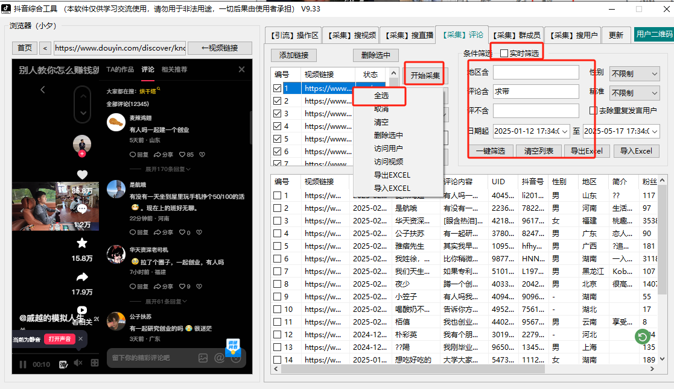Pause the video with the pause icon

tap(23, 364)
